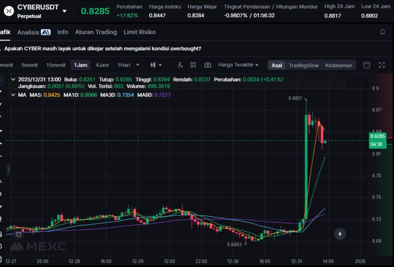
Task: Expand chart to fullscreen
Action: 382,65
